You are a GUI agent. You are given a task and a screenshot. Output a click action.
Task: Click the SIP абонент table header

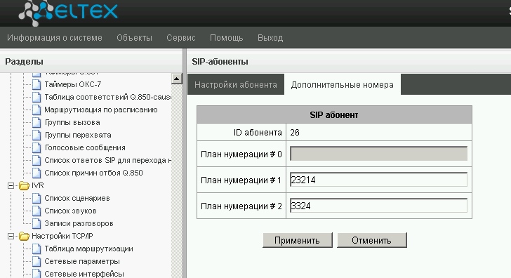334,114
